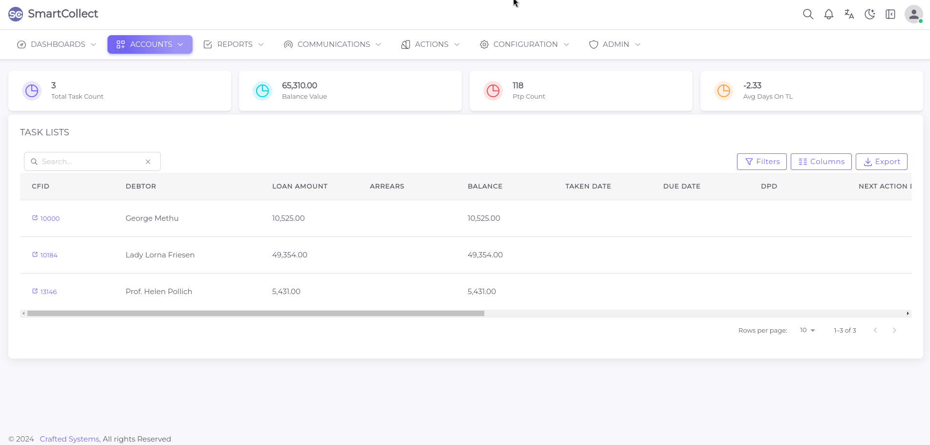Open the Communications menu

point(332,44)
